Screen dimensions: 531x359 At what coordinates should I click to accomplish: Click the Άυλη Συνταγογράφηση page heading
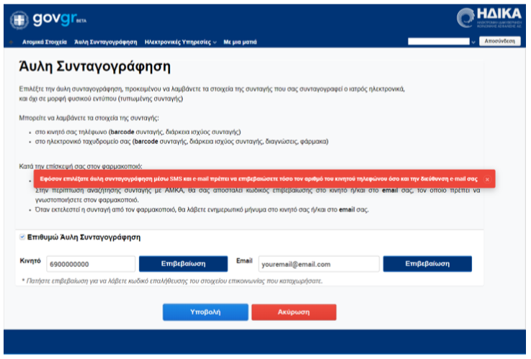click(x=94, y=68)
